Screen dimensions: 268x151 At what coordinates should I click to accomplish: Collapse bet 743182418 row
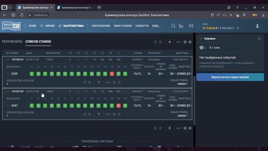click(x=8, y=60)
